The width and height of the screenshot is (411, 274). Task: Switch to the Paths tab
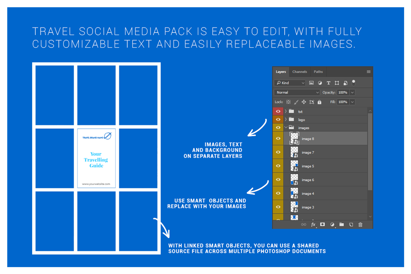click(318, 72)
